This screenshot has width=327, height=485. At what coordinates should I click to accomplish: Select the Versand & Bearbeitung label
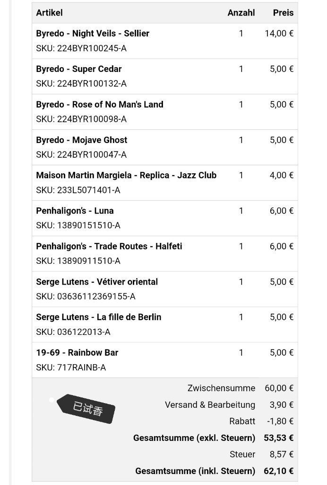210,405
